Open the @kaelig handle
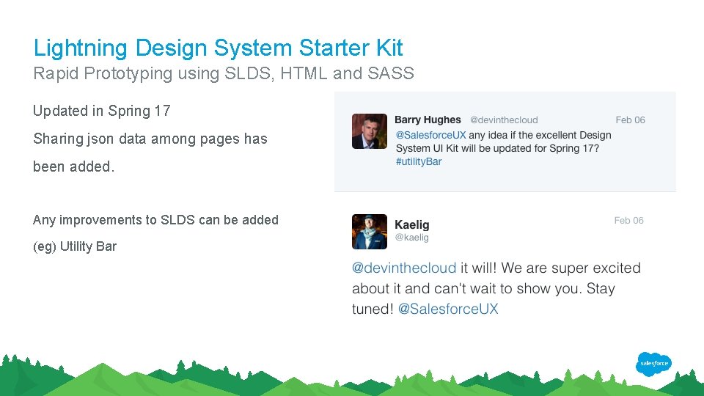Viewport: 704px width, 396px height. click(x=411, y=237)
